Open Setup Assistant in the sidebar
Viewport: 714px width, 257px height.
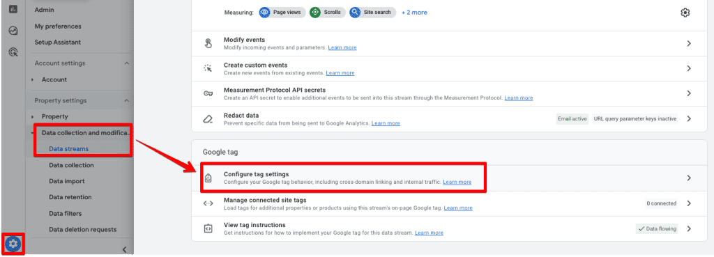point(58,42)
